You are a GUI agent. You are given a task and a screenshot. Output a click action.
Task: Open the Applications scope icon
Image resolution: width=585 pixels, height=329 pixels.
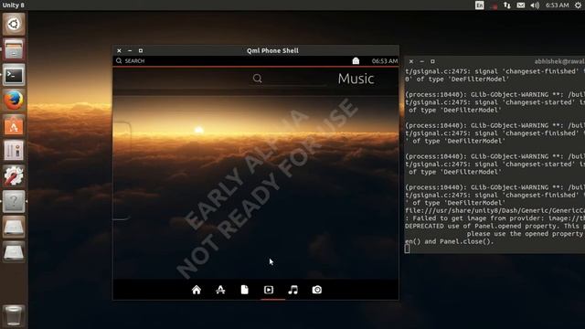click(x=220, y=290)
